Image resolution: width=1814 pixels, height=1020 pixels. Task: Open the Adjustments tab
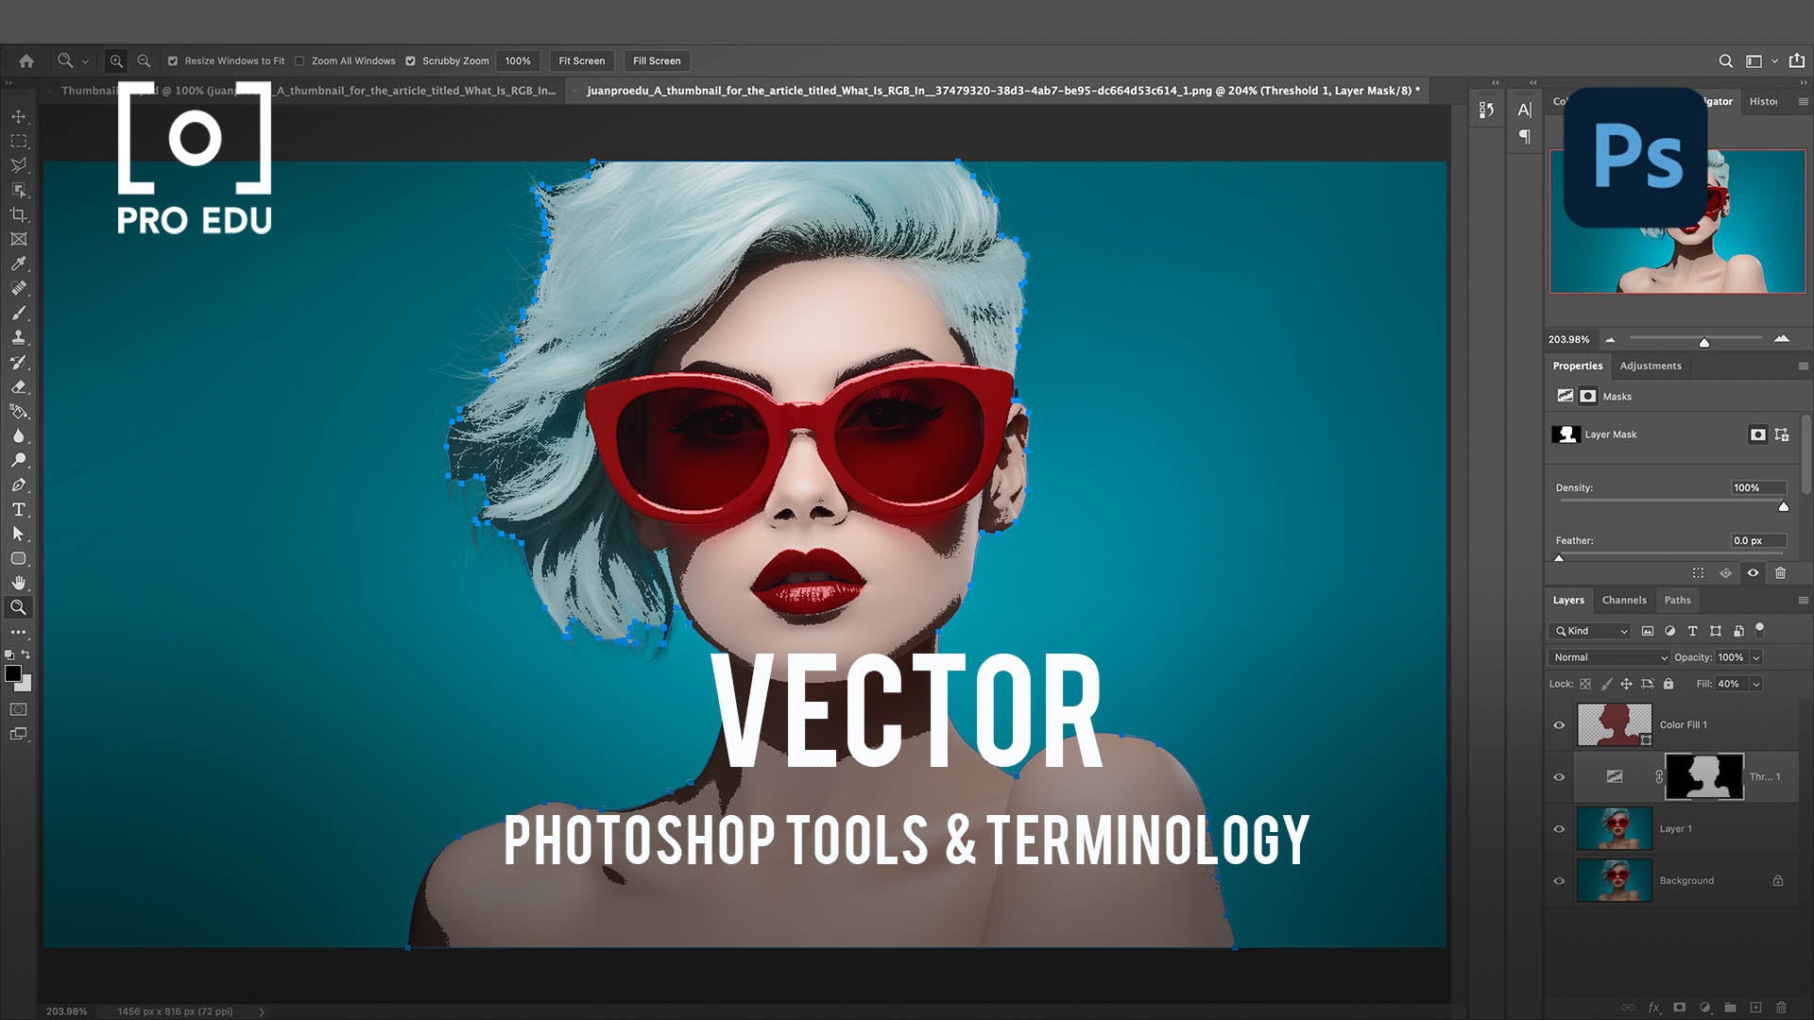coord(1651,365)
